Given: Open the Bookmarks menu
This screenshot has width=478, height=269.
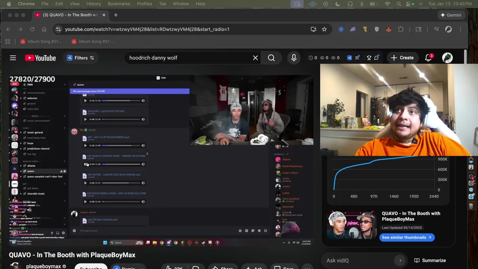Looking at the screenshot, I should tap(119, 4).
